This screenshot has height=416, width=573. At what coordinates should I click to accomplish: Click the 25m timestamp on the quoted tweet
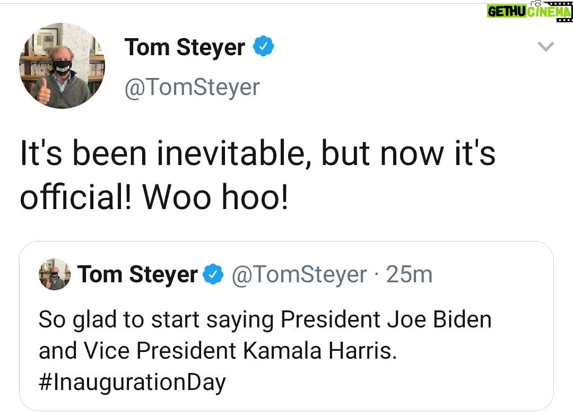coord(409,275)
